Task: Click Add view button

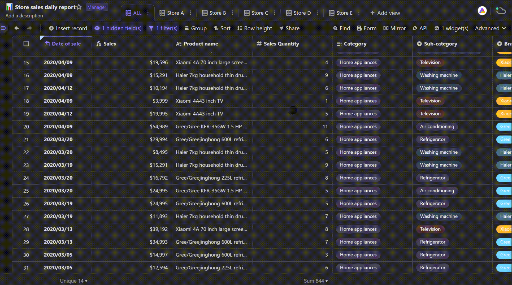Action: click(385, 13)
